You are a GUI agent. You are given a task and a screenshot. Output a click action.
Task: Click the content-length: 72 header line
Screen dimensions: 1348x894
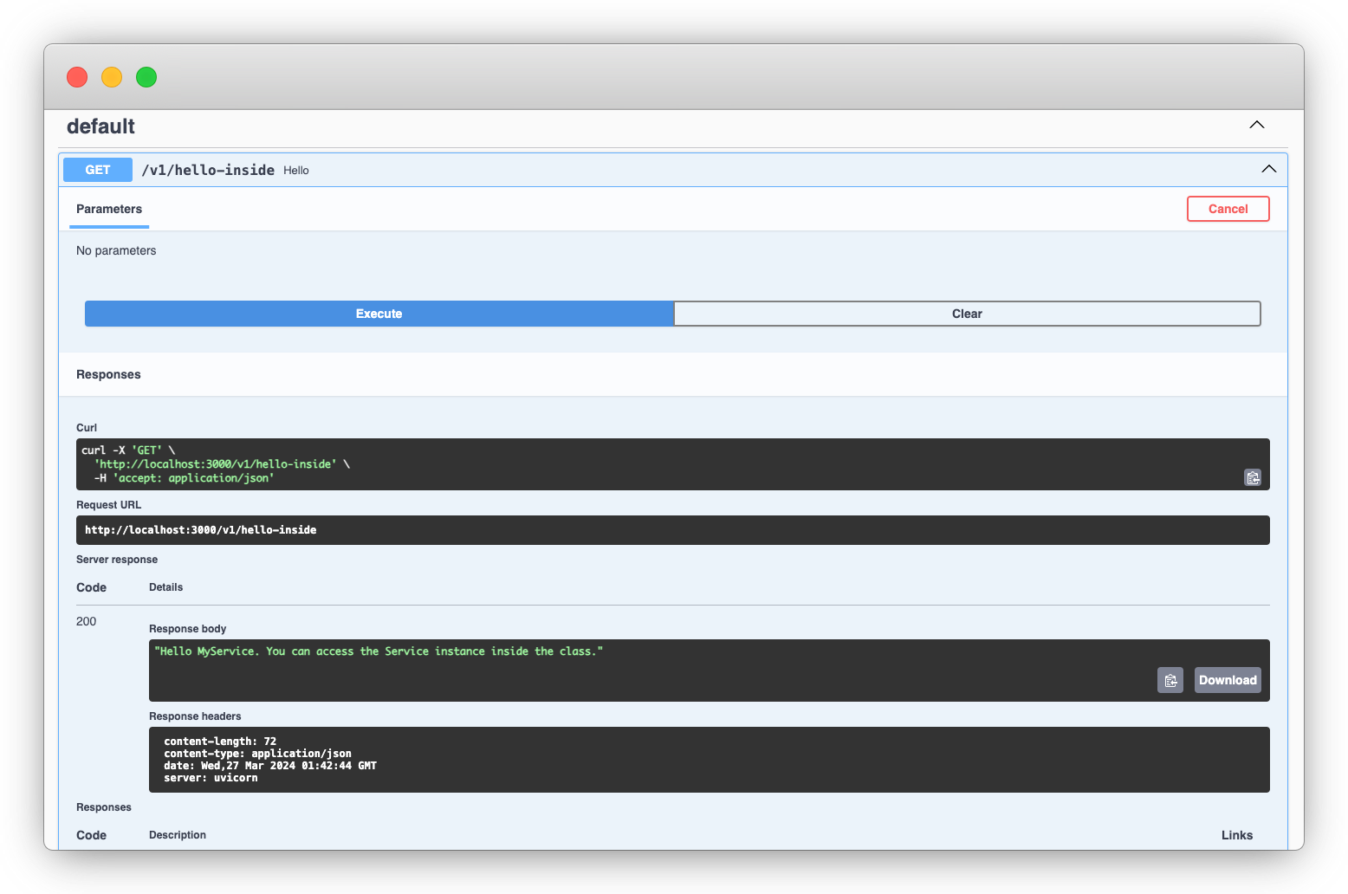pos(220,742)
